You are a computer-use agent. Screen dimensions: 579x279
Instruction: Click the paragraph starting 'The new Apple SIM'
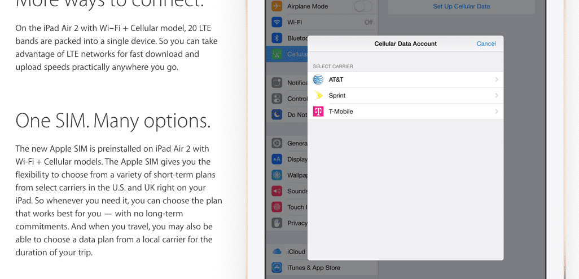click(x=119, y=201)
